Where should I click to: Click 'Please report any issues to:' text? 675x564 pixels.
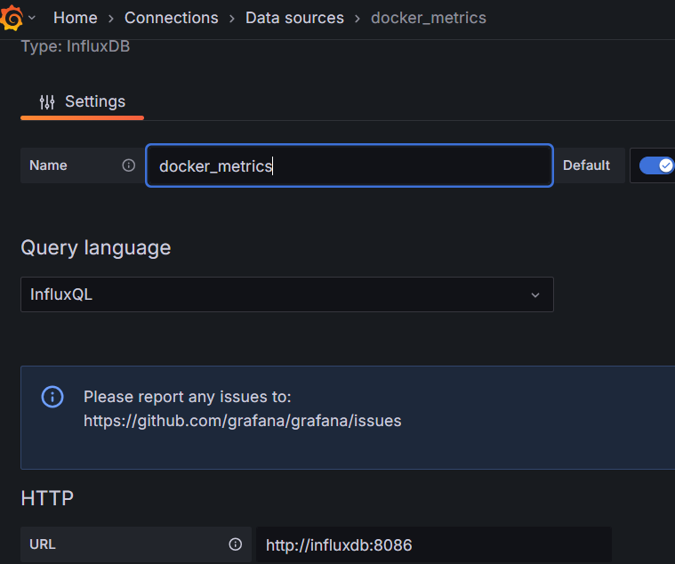pyautogui.click(x=188, y=397)
